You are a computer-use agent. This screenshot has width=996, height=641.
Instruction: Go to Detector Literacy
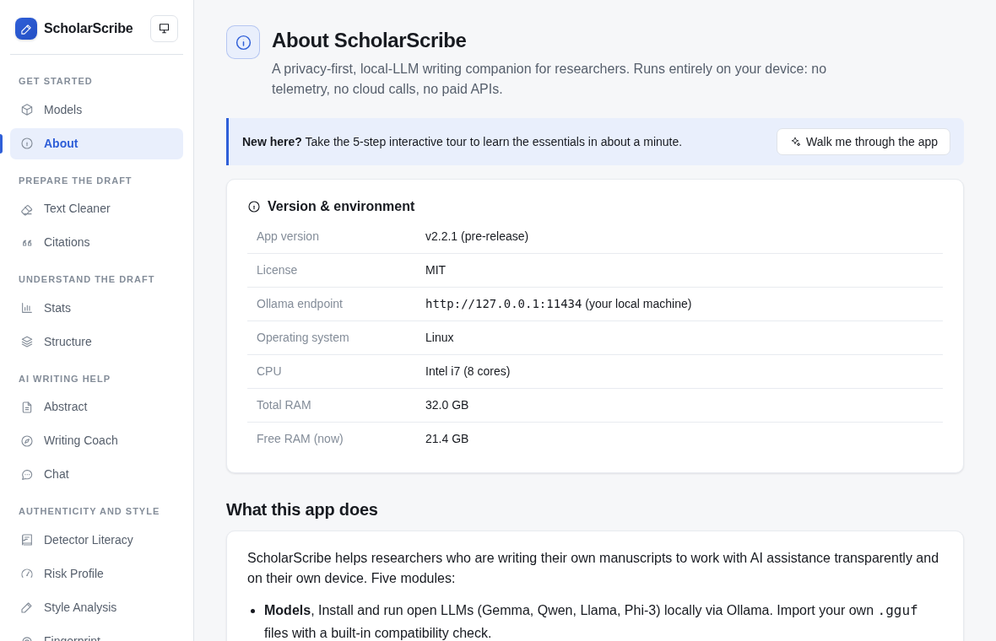(96, 540)
